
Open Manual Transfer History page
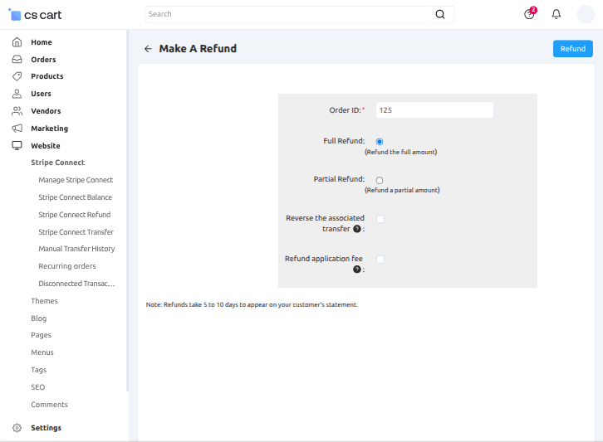tap(76, 249)
